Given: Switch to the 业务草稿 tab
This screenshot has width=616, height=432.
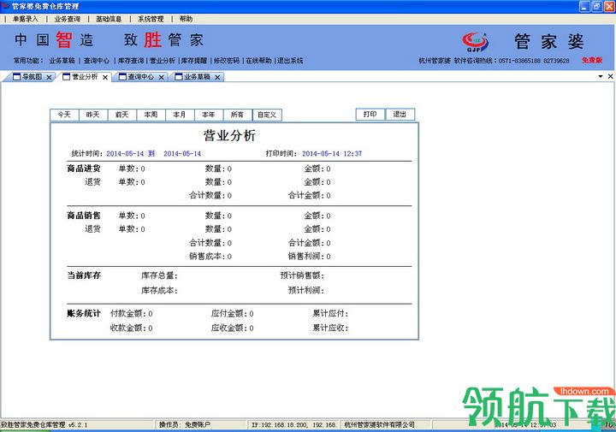Looking at the screenshot, I should pyautogui.click(x=197, y=77).
